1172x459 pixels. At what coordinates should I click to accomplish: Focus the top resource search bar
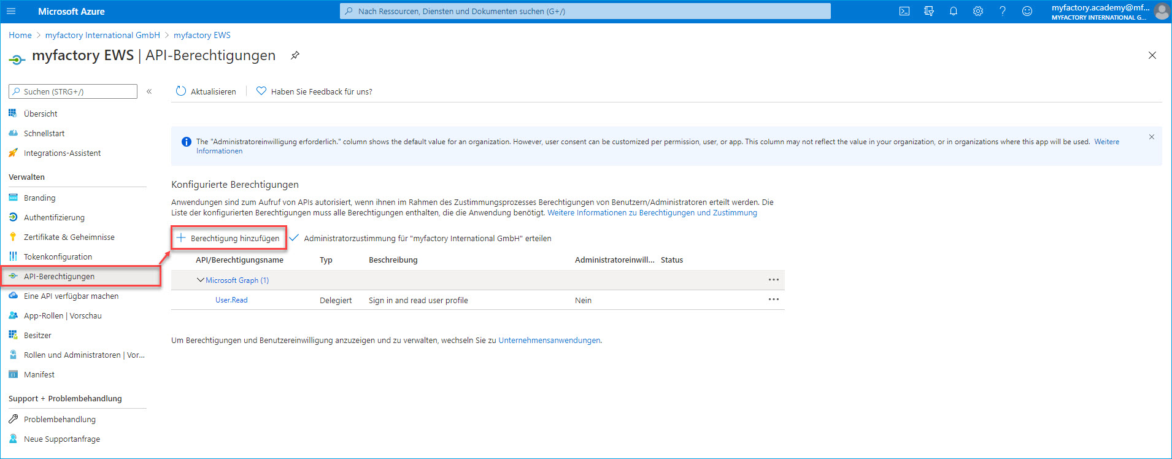click(x=585, y=11)
